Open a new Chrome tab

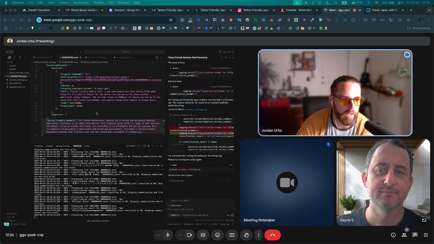click(410, 10)
